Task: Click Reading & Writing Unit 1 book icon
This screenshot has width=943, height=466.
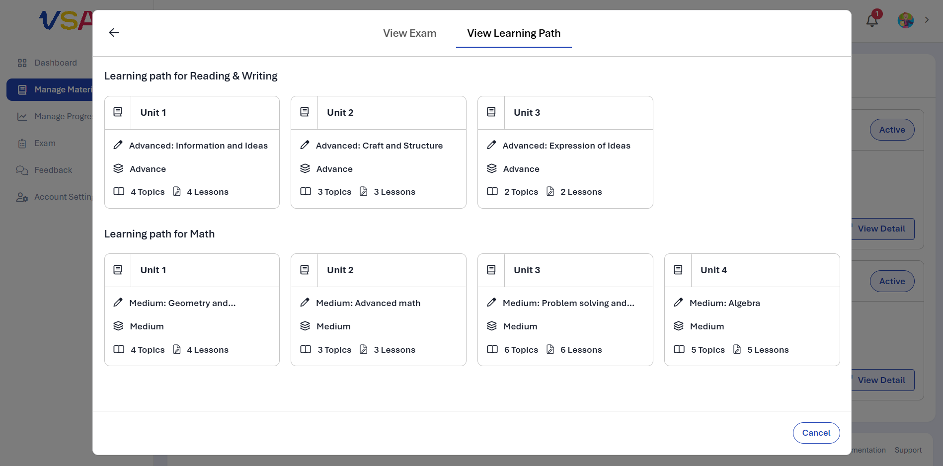Action: pyautogui.click(x=118, y=112)
